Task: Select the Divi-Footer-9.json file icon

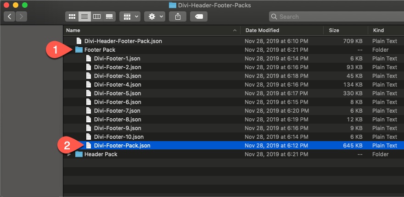Action: pos(88,128)
